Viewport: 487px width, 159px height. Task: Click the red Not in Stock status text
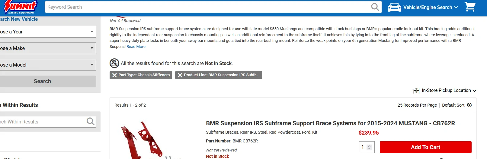[217, 156]
